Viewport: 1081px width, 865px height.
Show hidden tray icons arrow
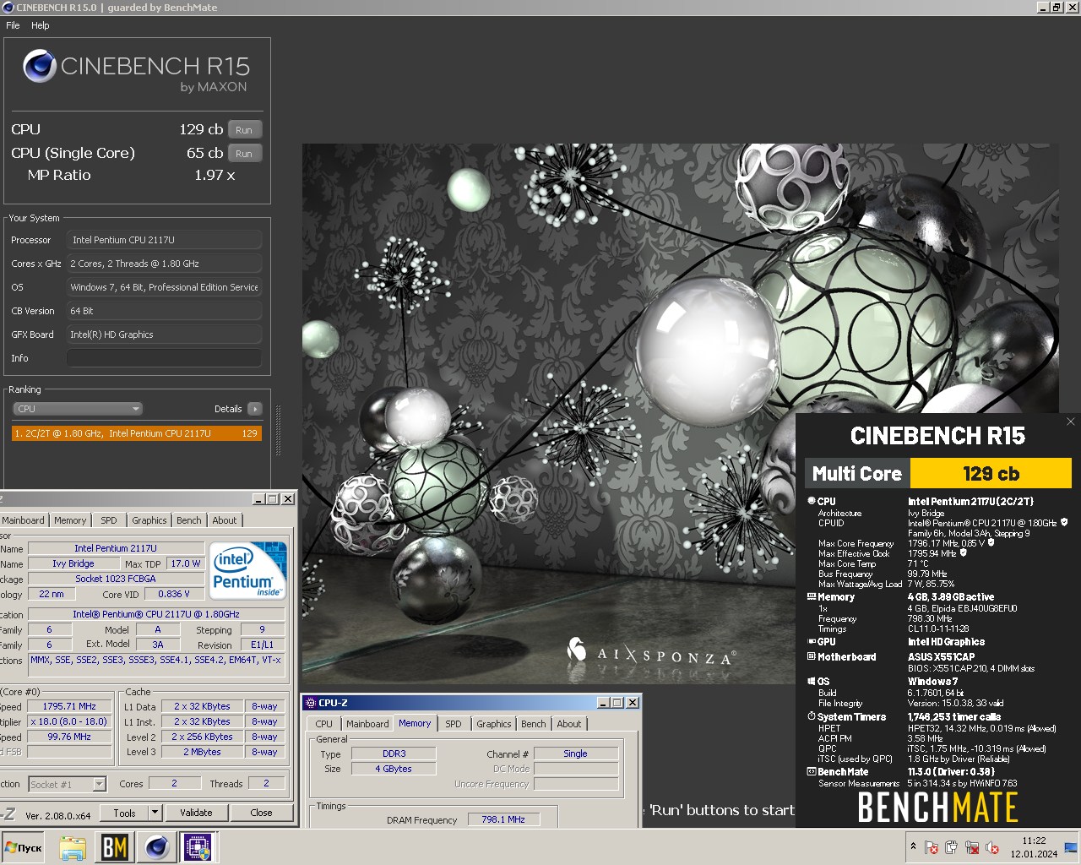tap(913, 846)
